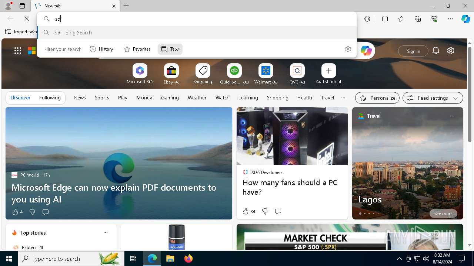Open Travel card more options
The image size is (474, 266).
452,116
